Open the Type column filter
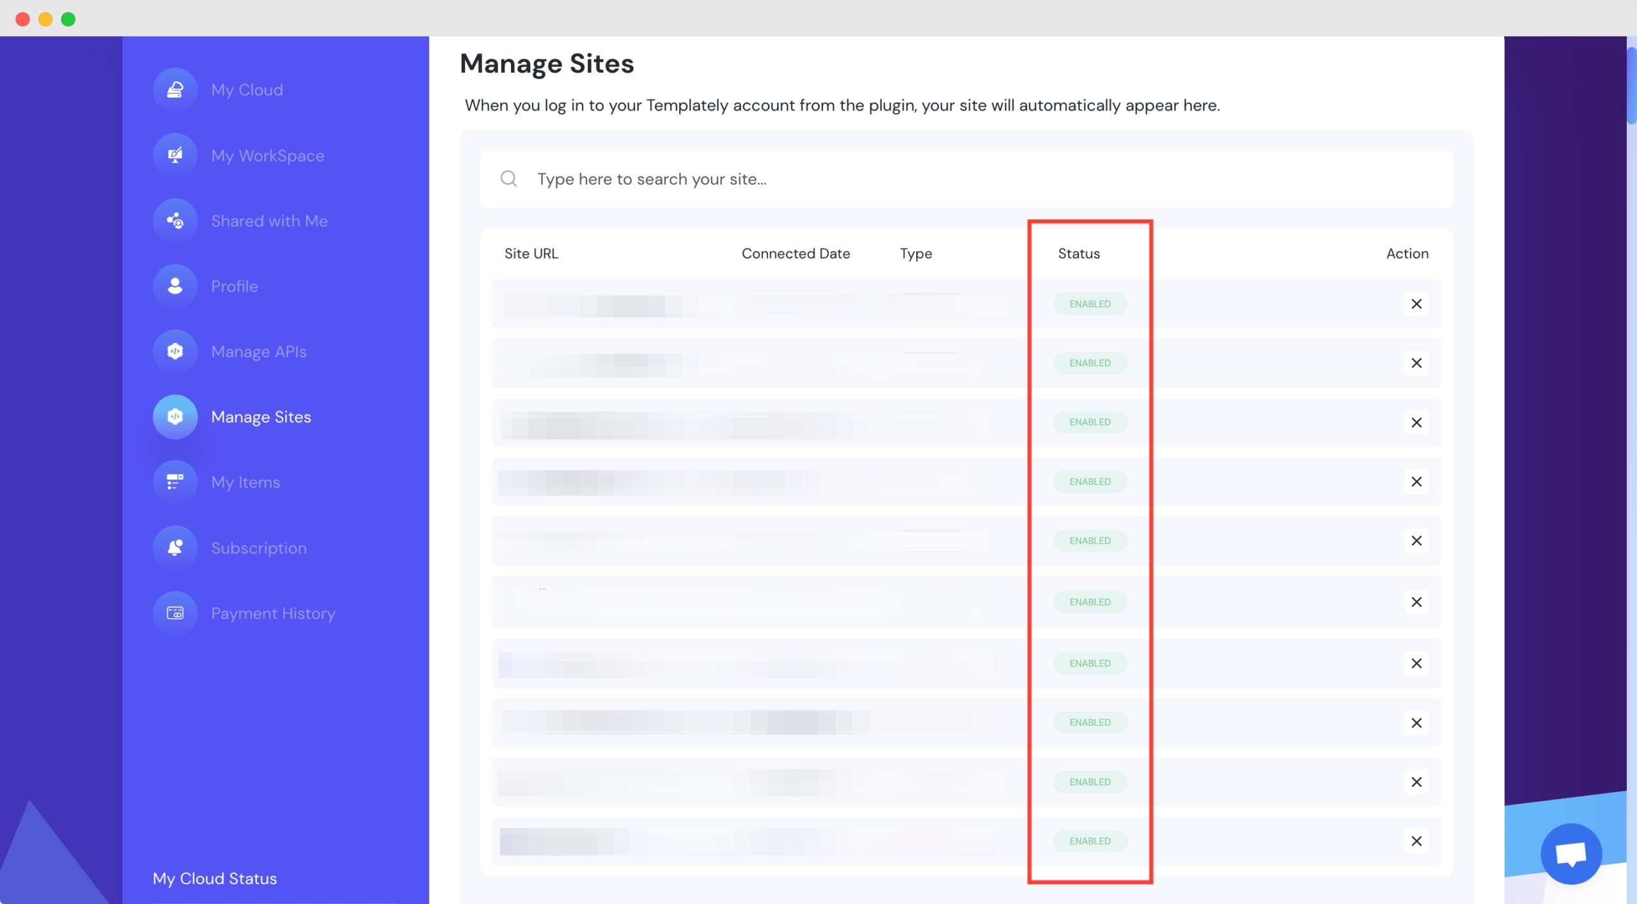 point(915,253)
